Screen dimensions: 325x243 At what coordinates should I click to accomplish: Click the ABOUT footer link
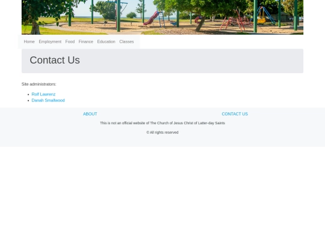pyautogui.click(x=90, y=114)
